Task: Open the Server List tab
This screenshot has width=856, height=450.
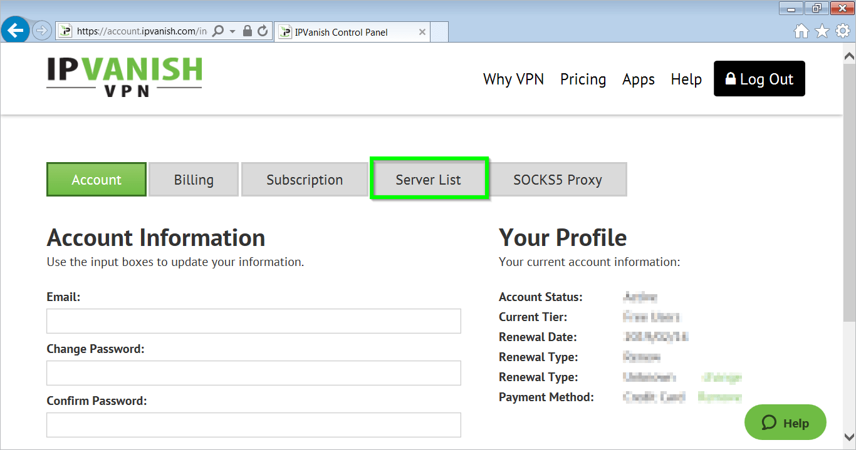Action: (429, 180)
